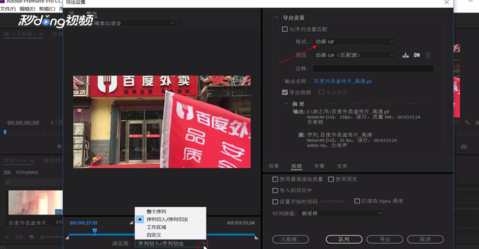Check the 导入到项目中 option
Image resolution: width=479 pixels, height=249 pixels.
point(275,190)
